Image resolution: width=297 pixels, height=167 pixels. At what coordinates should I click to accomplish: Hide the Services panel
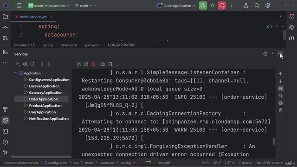[x=280, y=54]
